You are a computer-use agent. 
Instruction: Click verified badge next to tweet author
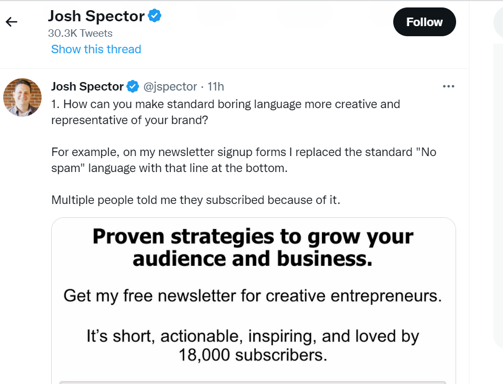tap(133, 86)
